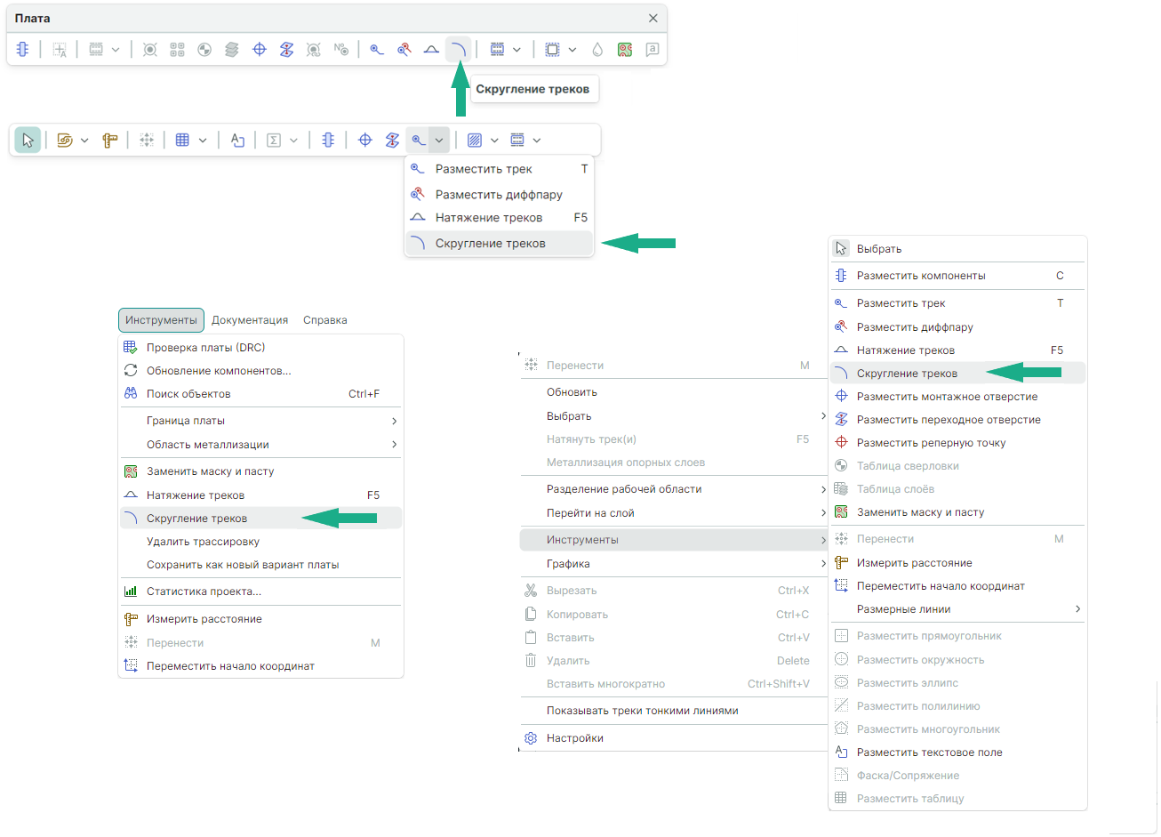This screenshot has width=1161, height=837.
Task: Click the hatched fill icon in second toolbar
Action: pyautogui.click(x=475, y=141)
